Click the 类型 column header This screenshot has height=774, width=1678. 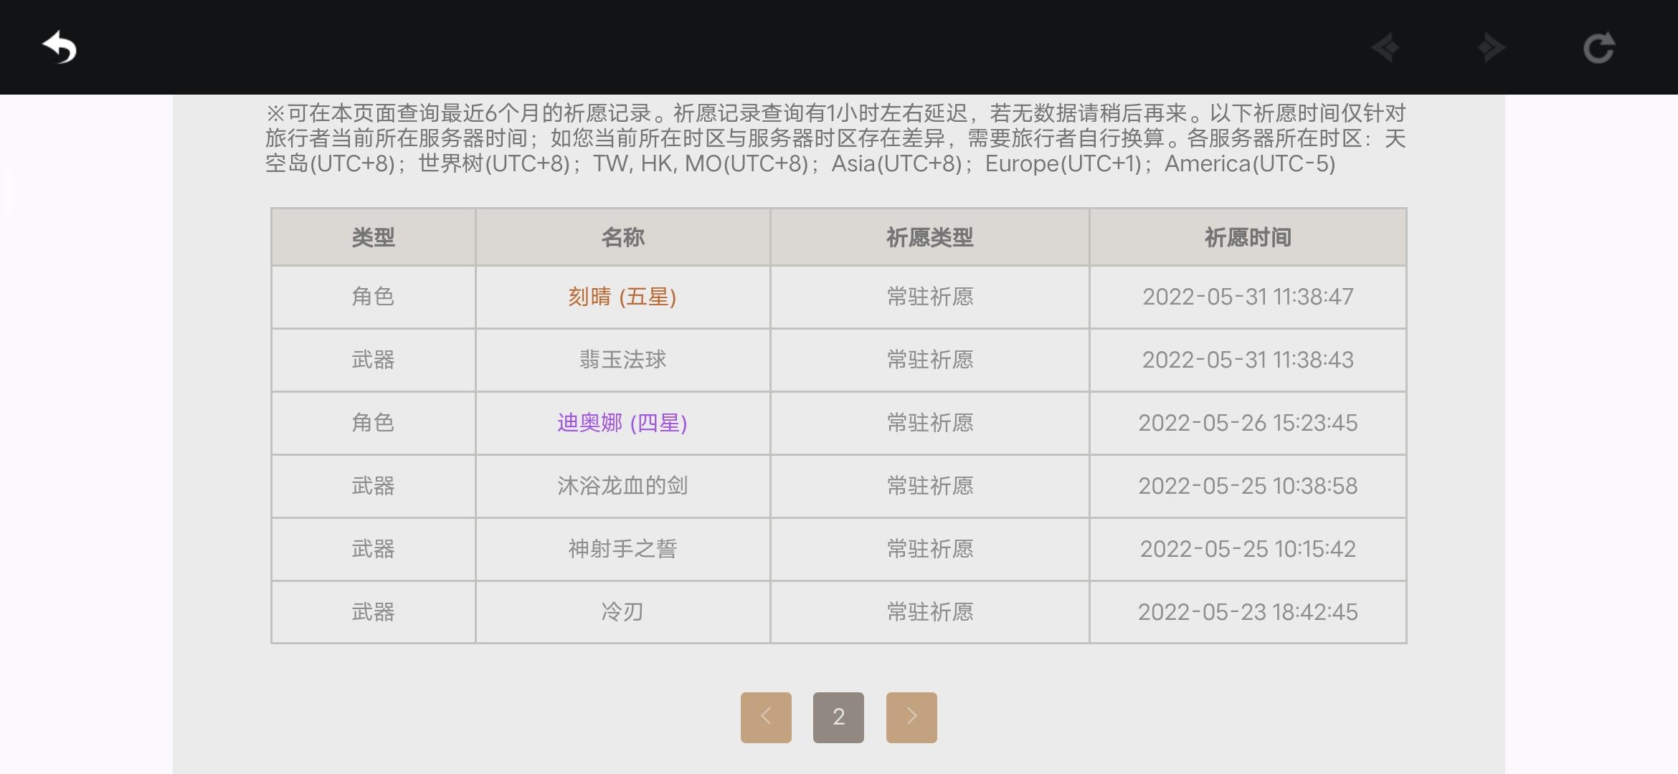(x=373, y=237)
